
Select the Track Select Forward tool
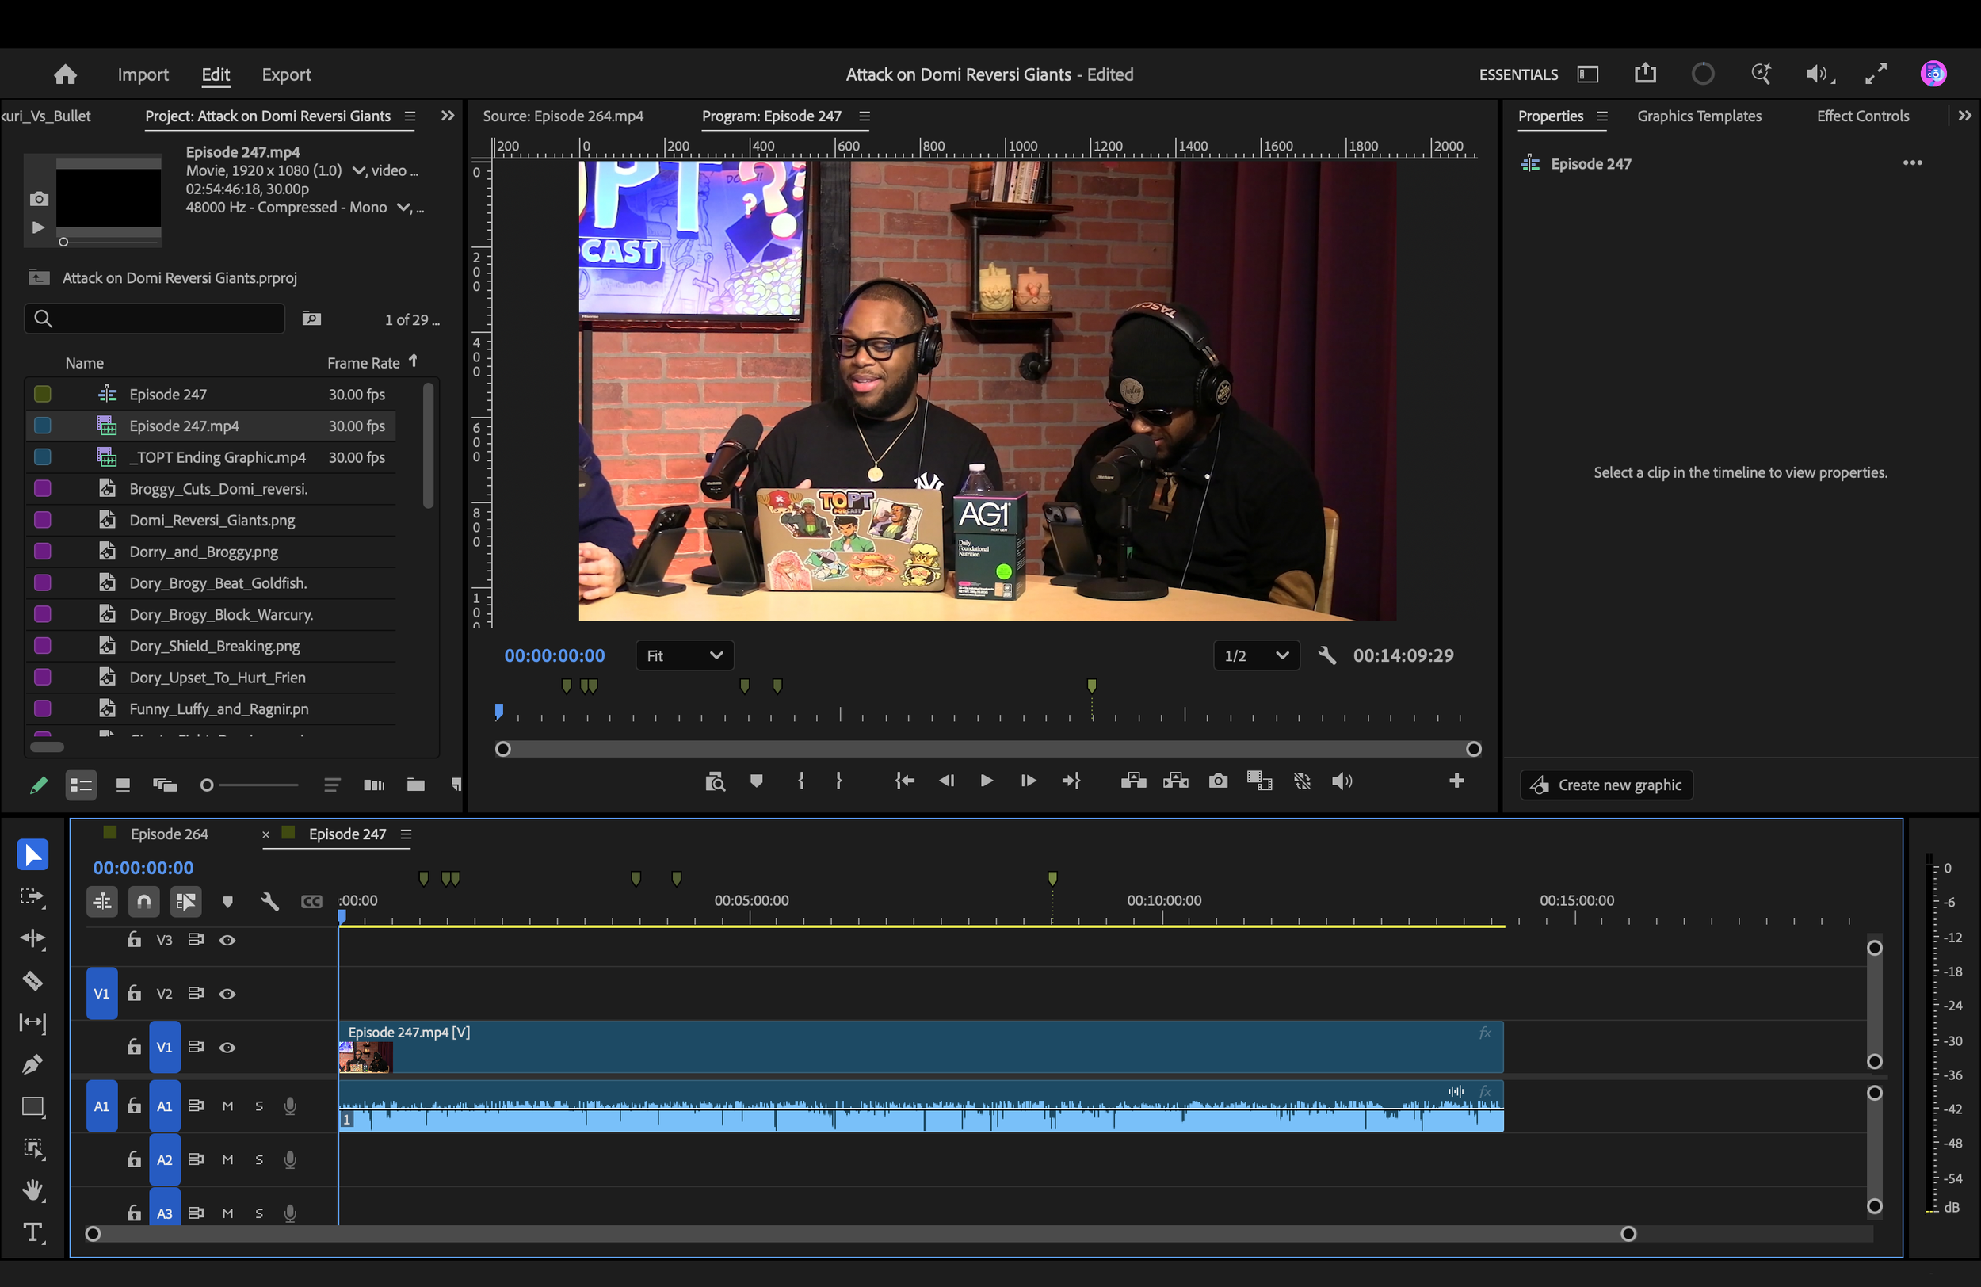click(32, 896)
